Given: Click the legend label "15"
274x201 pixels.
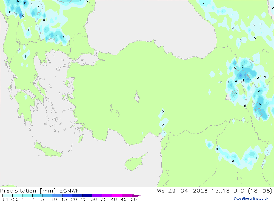Looking at the screenshot, I should pyautogui.click(x=64, y=199).
